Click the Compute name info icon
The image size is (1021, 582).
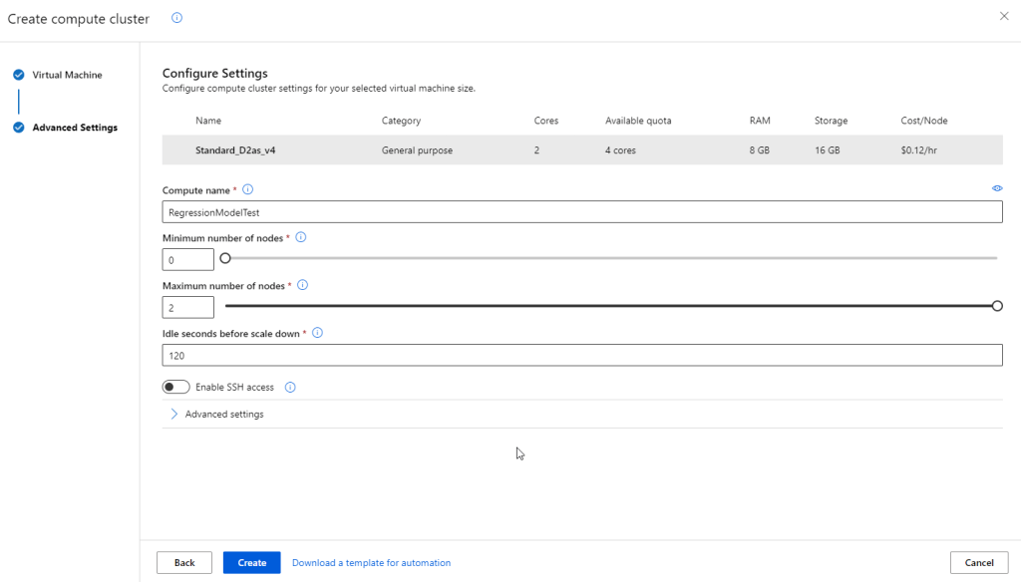tap(248, 189)
